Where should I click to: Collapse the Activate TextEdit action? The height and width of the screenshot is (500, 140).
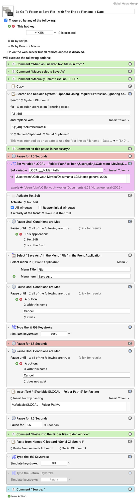pos(8,196)
